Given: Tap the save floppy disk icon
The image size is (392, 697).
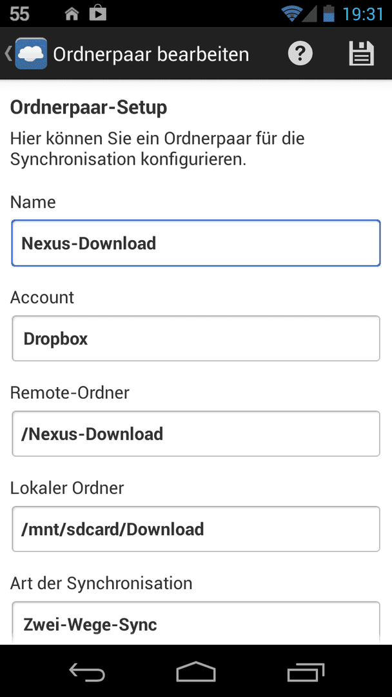Looking at the screenshot, I should pyautogui.click(x=361, y=54).
